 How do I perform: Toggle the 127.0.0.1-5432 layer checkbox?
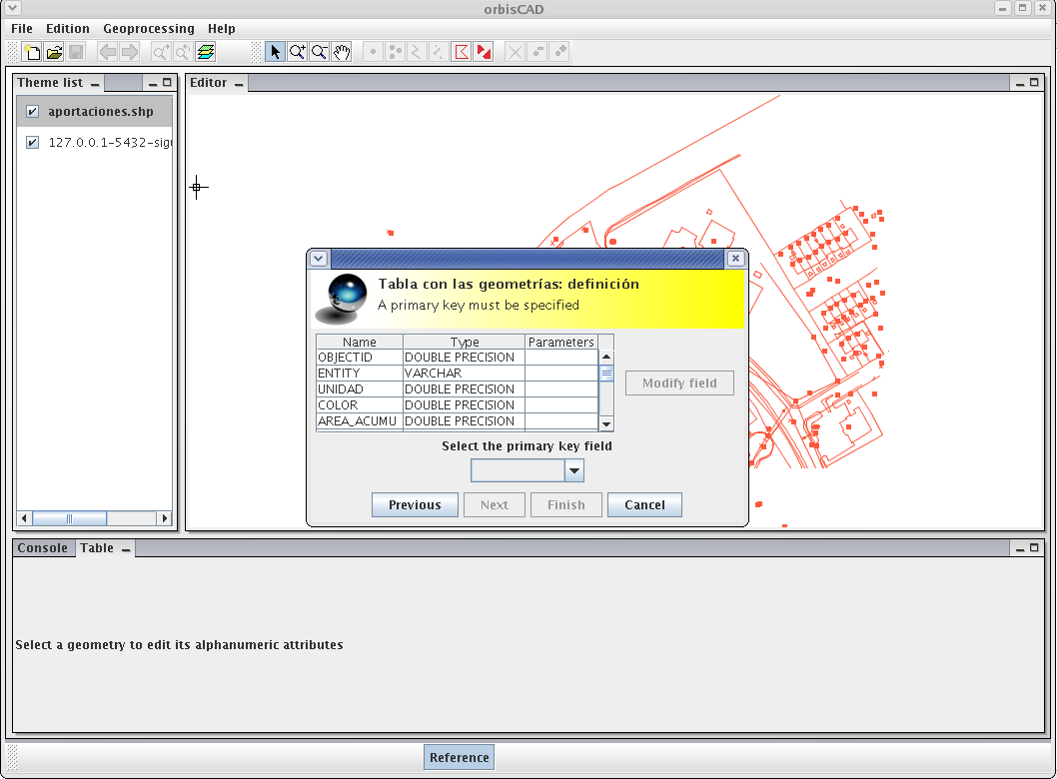[x=32, y=143]
